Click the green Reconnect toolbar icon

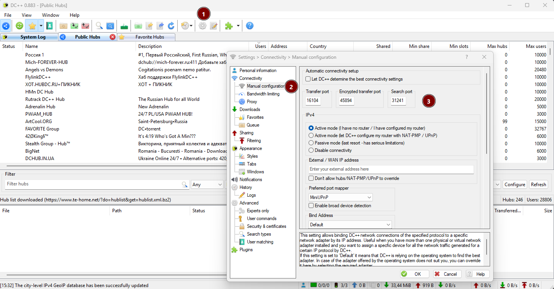click(19, 26)
